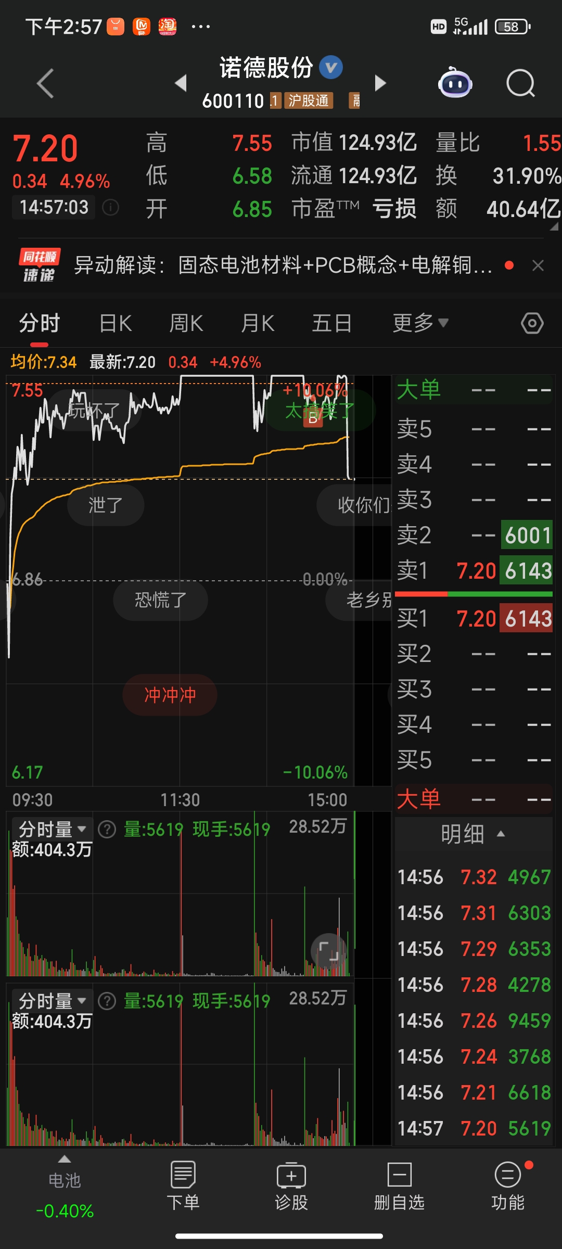Open help for upper 分时量 chart
This screenshot has width=562, height=1249.
107,829
